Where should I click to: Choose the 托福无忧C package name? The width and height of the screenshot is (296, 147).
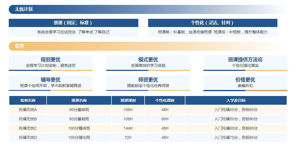(28, 128)
